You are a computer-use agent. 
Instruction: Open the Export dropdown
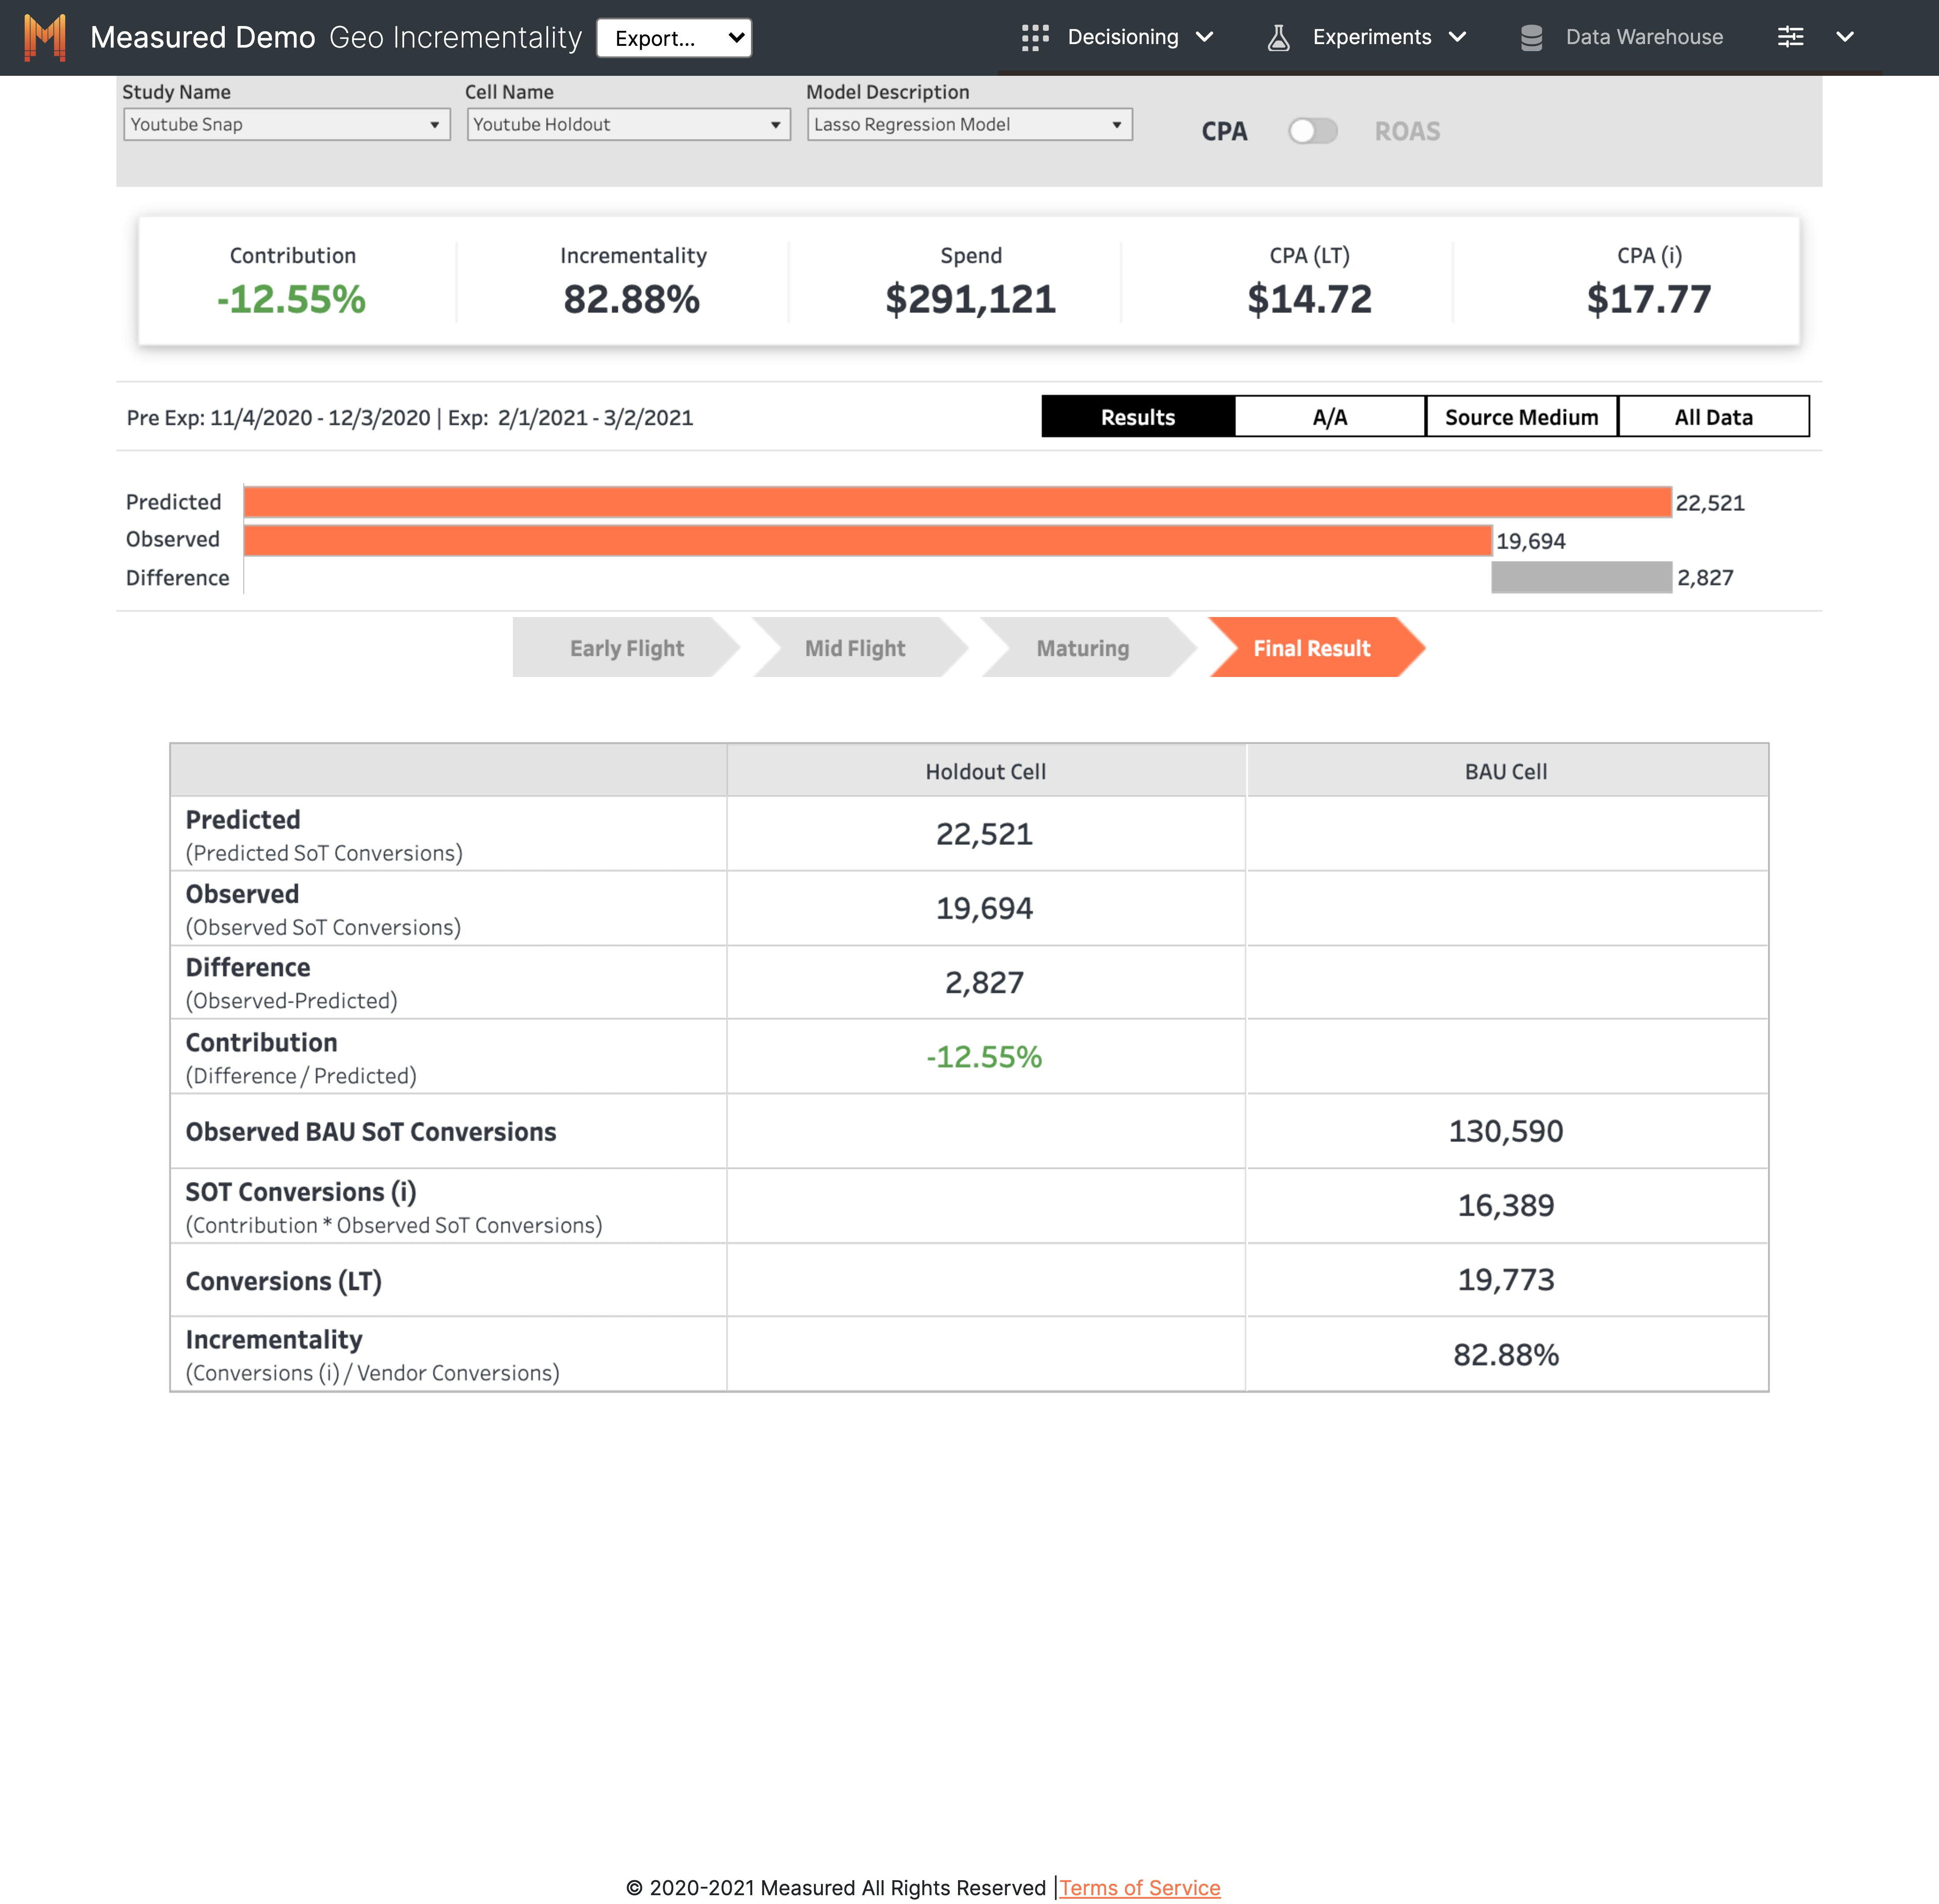point(674,38)
